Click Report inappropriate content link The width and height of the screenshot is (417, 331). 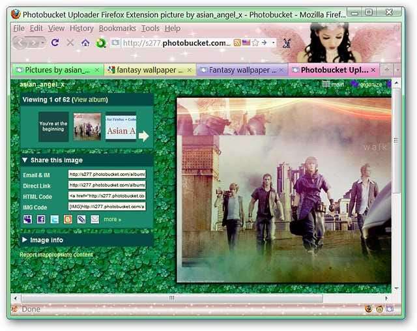[x=57, y=255]
